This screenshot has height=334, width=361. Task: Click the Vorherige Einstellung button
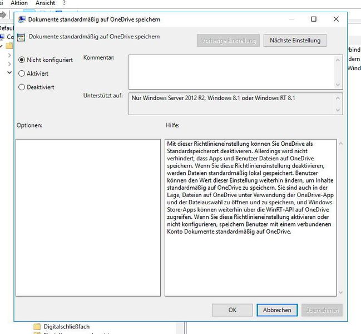click(228, 41)
